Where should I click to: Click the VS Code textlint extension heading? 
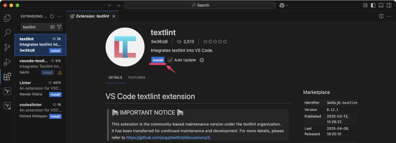tap(150, 96)
